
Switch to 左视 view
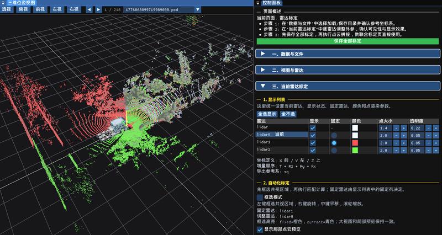(x=57, y=9)
